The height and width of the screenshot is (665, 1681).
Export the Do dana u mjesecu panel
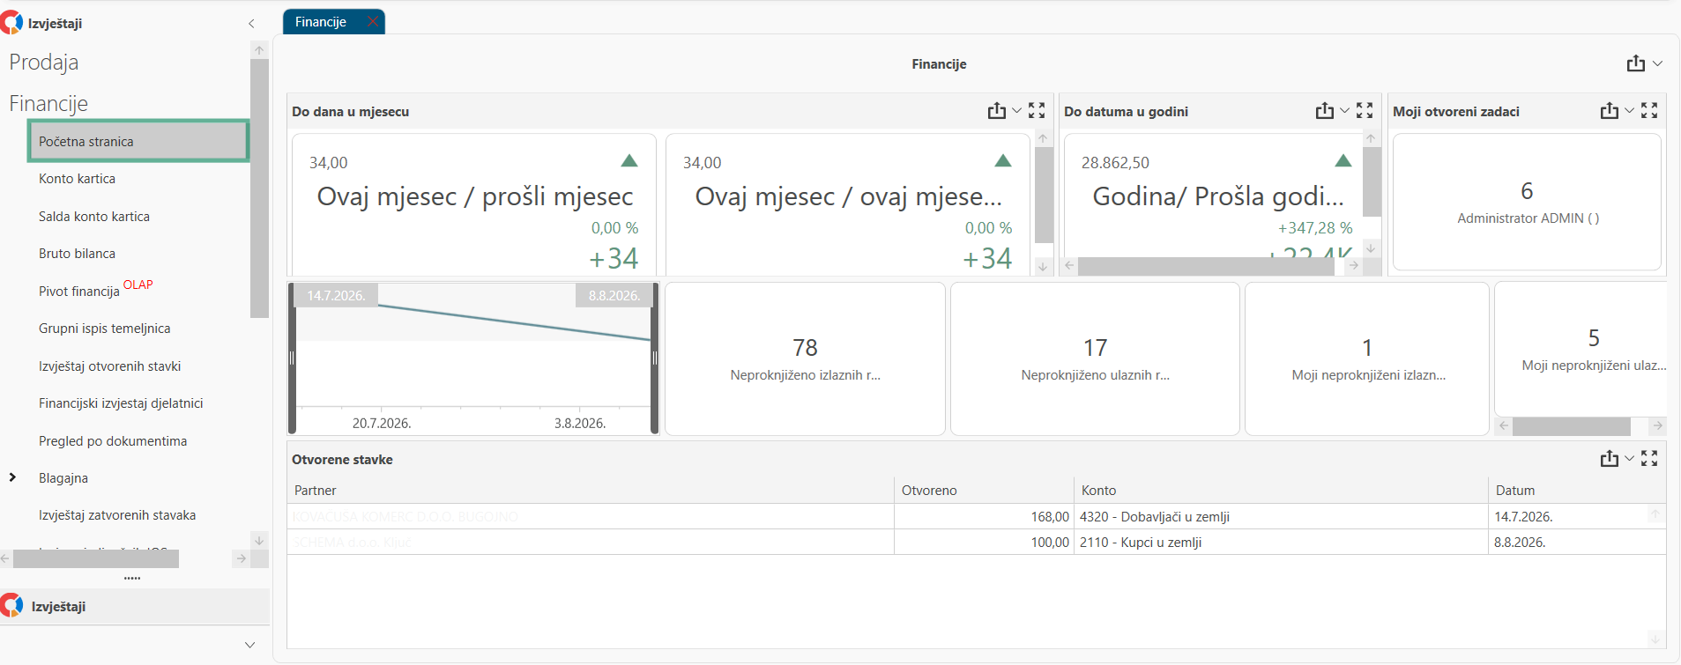tap(997, 111)
